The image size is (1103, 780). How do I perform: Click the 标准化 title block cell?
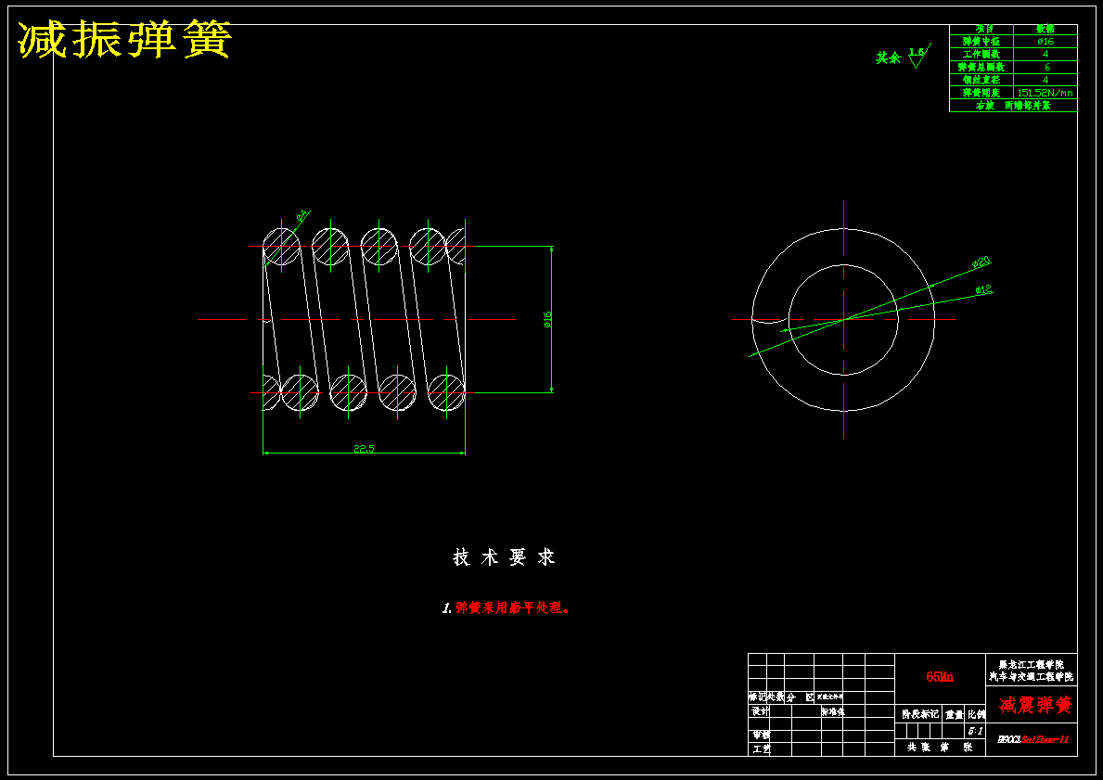832,711
